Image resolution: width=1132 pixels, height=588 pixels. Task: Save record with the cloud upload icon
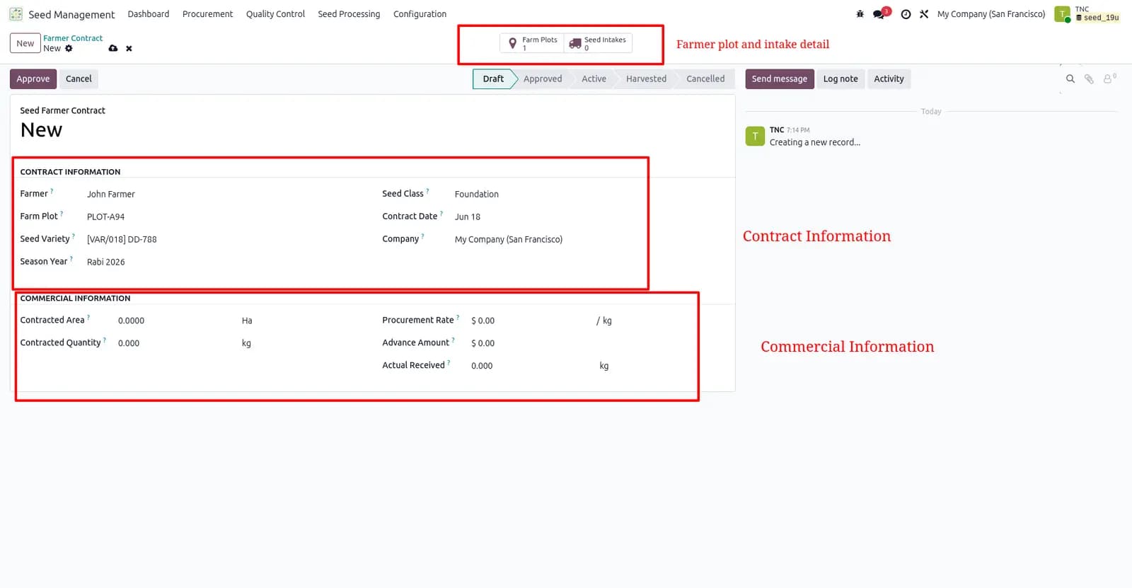pos(113,49)
